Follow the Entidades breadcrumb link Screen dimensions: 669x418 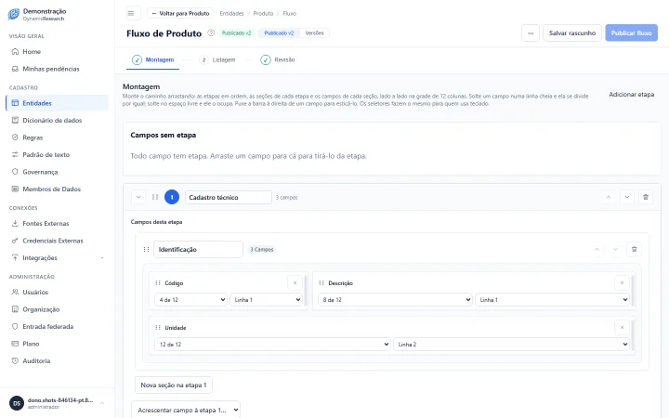point(231,13)
